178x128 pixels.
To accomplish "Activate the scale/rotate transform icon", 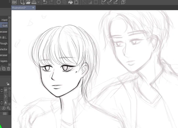I will click(76, 2).
